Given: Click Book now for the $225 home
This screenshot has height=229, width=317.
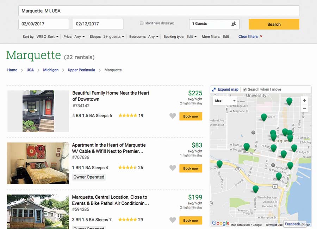Looking at the screenshot, I should point(191,116).
